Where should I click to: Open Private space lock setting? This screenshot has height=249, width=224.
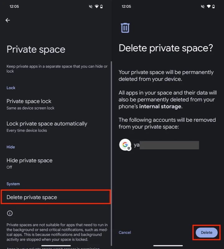tap(56, 104)
